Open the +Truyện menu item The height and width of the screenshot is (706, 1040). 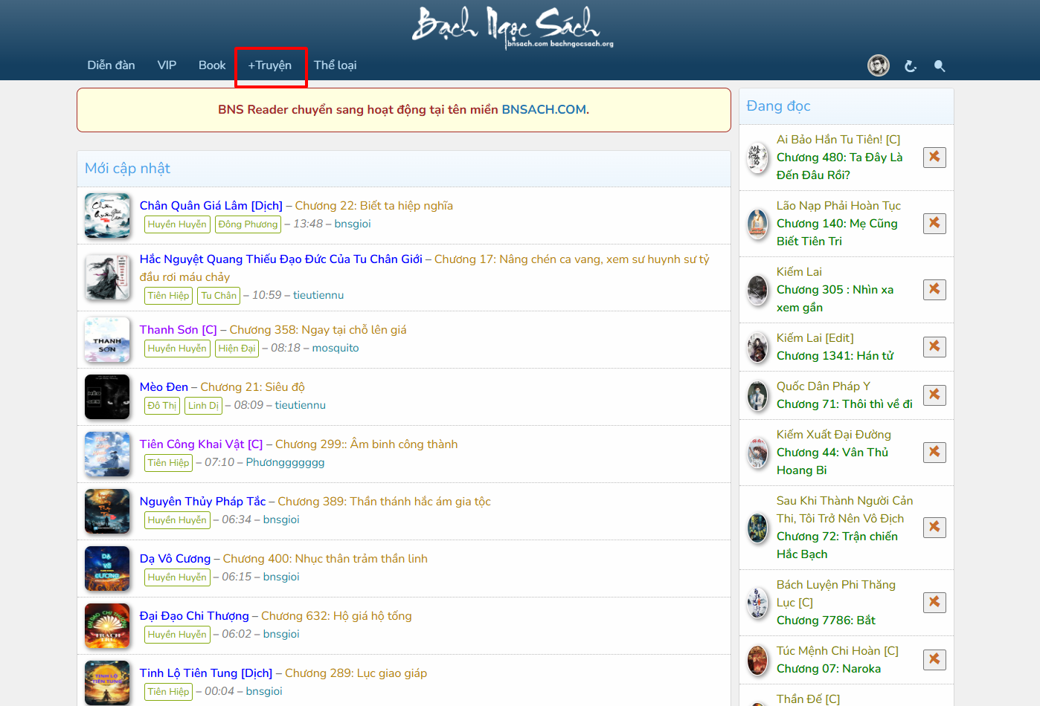pyautogui.click(x=270, y=65)
